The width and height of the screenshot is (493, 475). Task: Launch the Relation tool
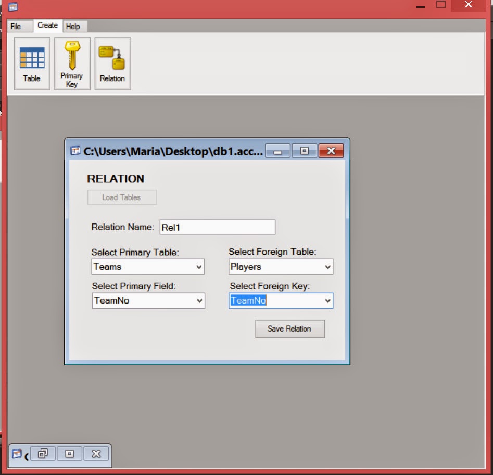point(112,62)
